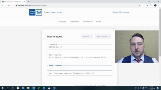Reload the current page
This screenshot has height=90, width=161.
[x=9, y=5]
